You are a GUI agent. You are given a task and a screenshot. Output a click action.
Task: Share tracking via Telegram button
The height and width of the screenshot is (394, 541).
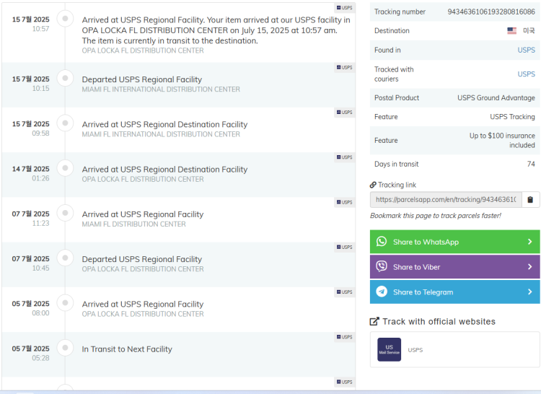click(x=454, y=292)
